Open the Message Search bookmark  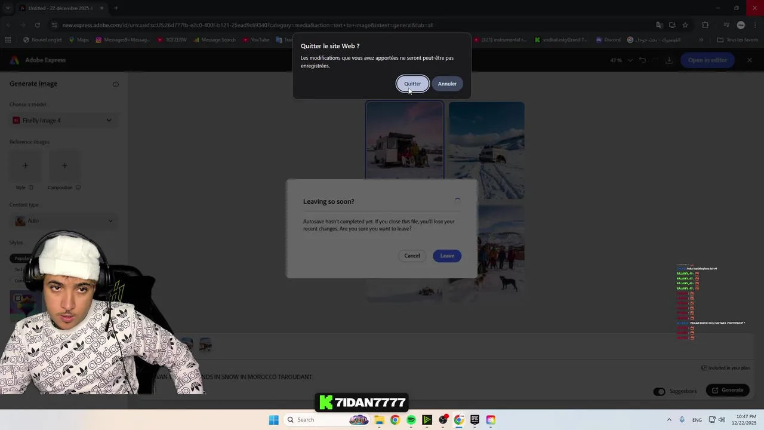[x=214, y=40]
